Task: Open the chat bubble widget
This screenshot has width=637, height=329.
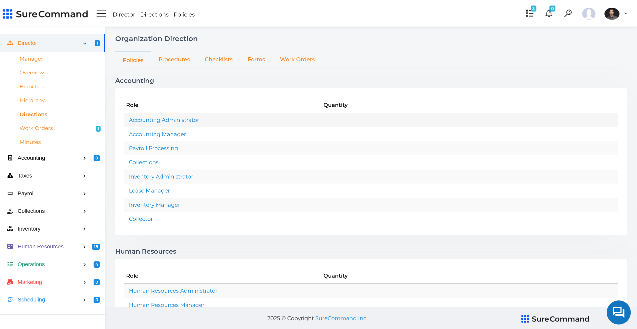Action: point(618,312)
